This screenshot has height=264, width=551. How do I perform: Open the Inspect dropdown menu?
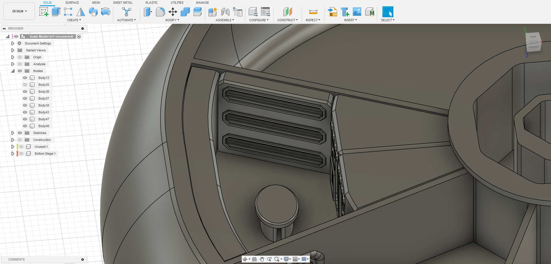click(313, 20)
